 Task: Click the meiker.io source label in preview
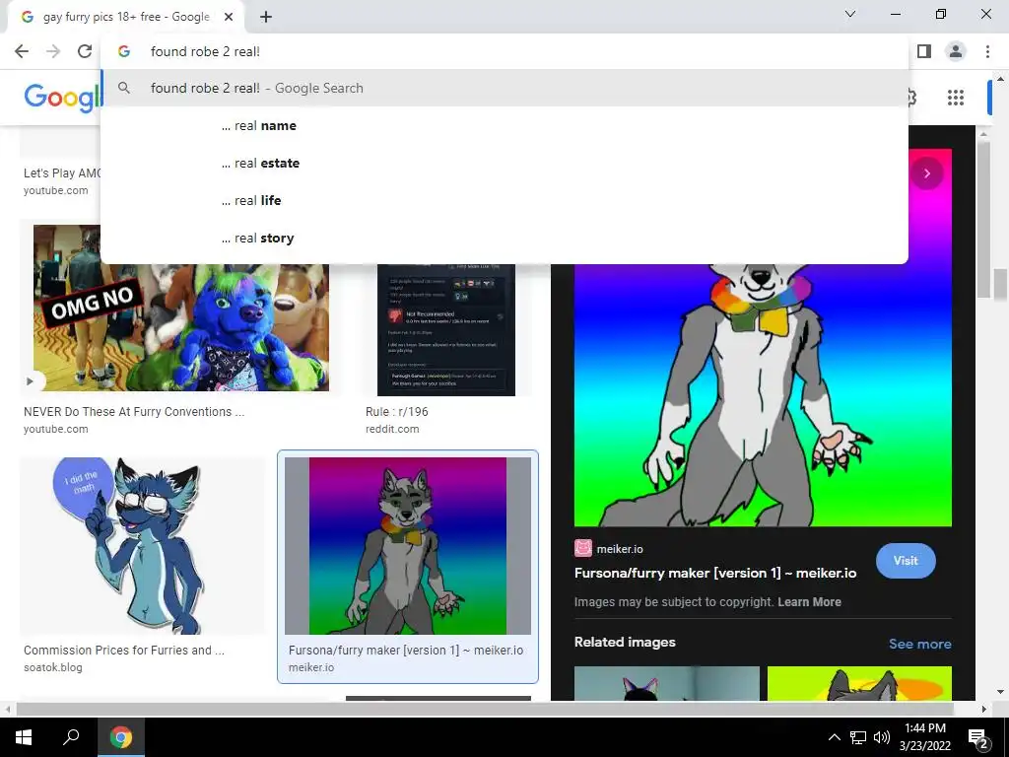[620, 549]
